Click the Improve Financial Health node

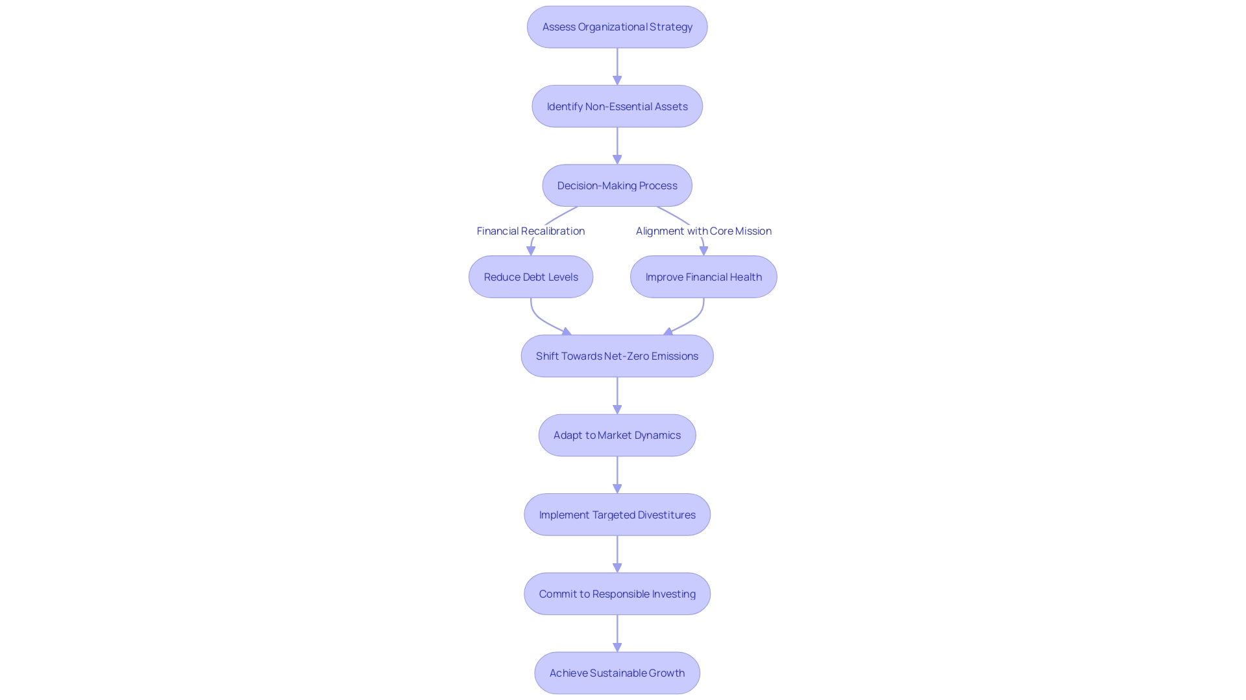click(x=703, y=276)
